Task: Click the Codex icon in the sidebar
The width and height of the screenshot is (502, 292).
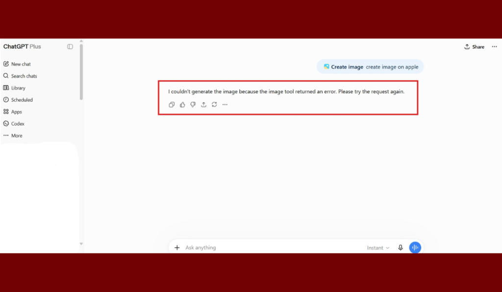Action: [6, 123]
